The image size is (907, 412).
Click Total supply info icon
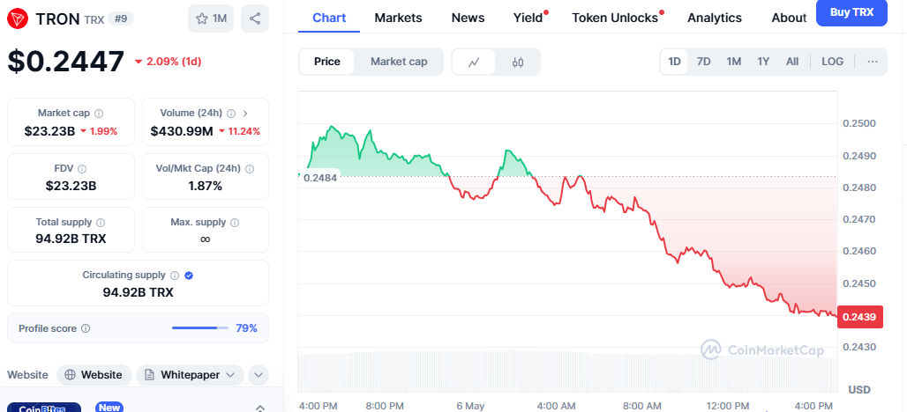pyautogui.click(x=100, y=223)
